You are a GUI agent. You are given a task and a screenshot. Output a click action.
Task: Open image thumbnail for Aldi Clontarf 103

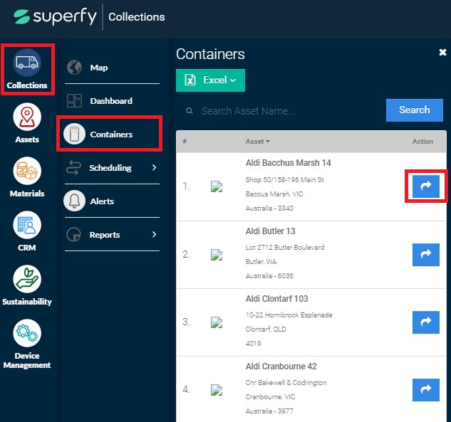click(217, 322)
